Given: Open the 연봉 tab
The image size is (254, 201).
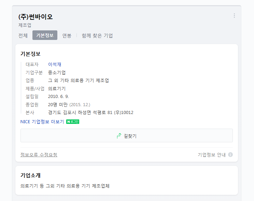Looking at the screenshot, I should [67, 35].
